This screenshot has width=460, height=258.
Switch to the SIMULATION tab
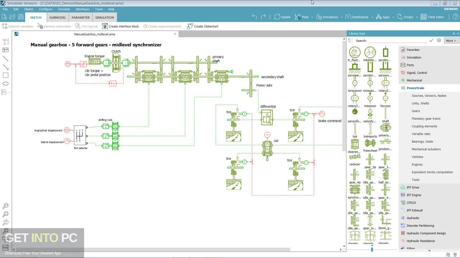click(105, 17)
